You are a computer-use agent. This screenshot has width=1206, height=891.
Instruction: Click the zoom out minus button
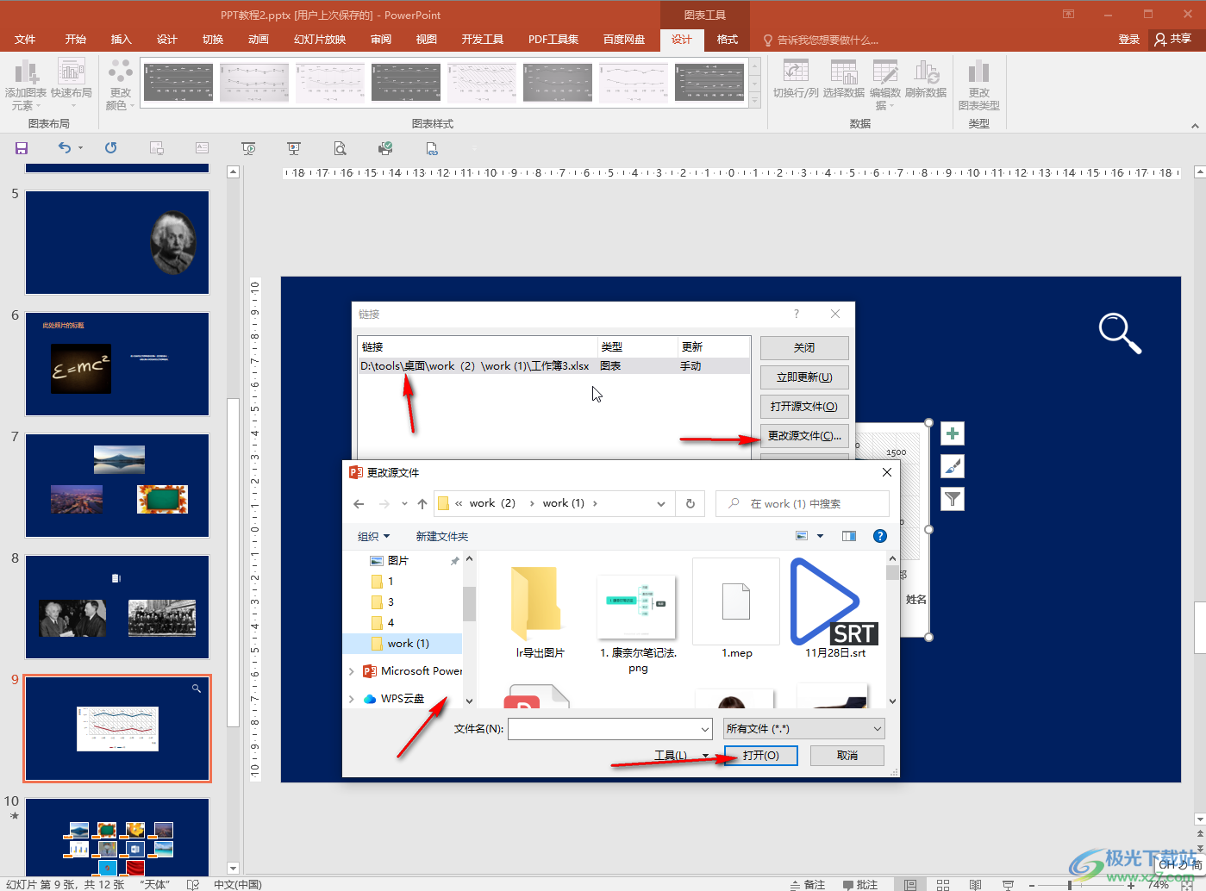tap(1032, 884)
